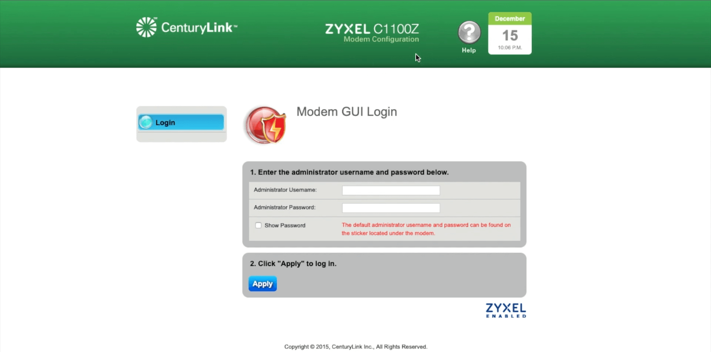Screen dimensions: 711x352
Task: Click the Apply button to log in
Action: click(x=263, y=284)
